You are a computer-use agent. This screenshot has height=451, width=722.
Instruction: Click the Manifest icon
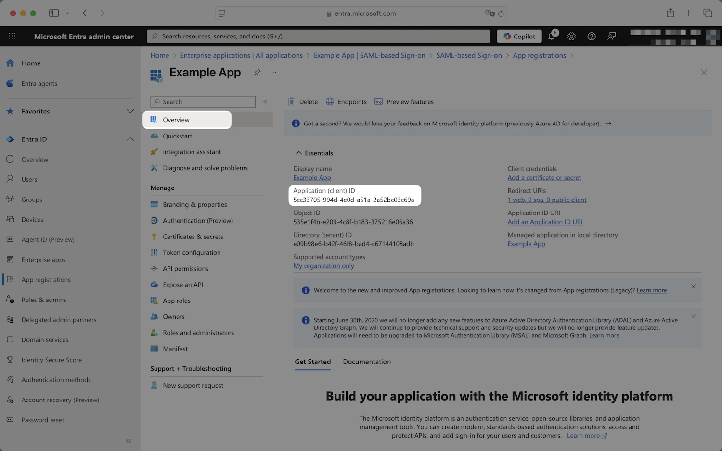[x=154, y=349]
